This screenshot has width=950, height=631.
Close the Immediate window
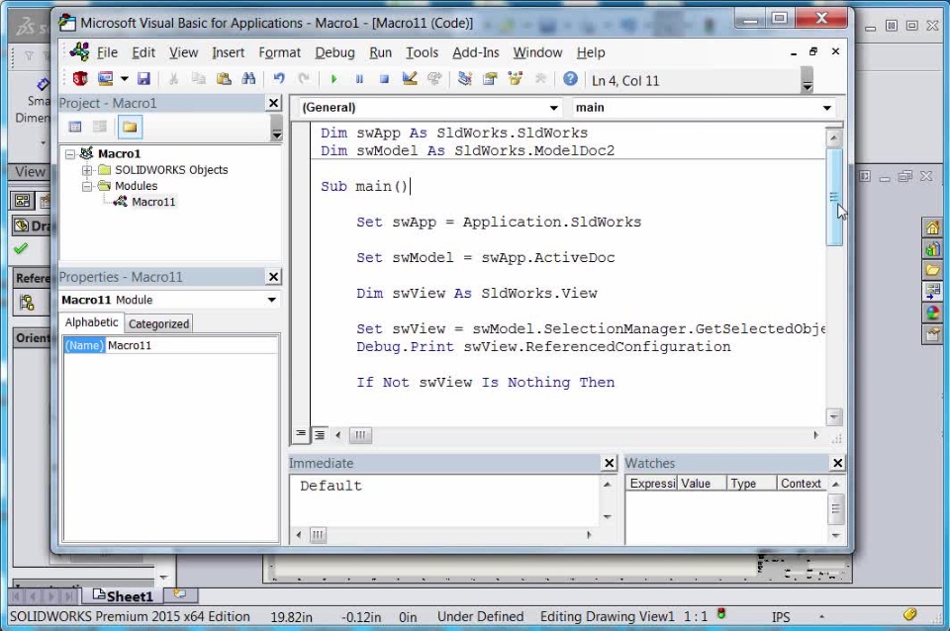click(x=610, y=463)
